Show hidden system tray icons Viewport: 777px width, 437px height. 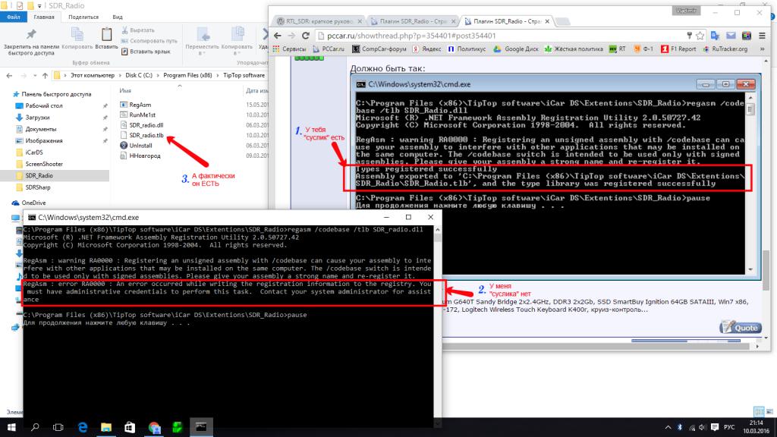[666, 427]
